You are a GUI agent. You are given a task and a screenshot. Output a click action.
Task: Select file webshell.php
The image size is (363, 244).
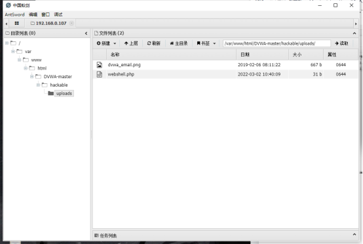click(x=121, y=74)
